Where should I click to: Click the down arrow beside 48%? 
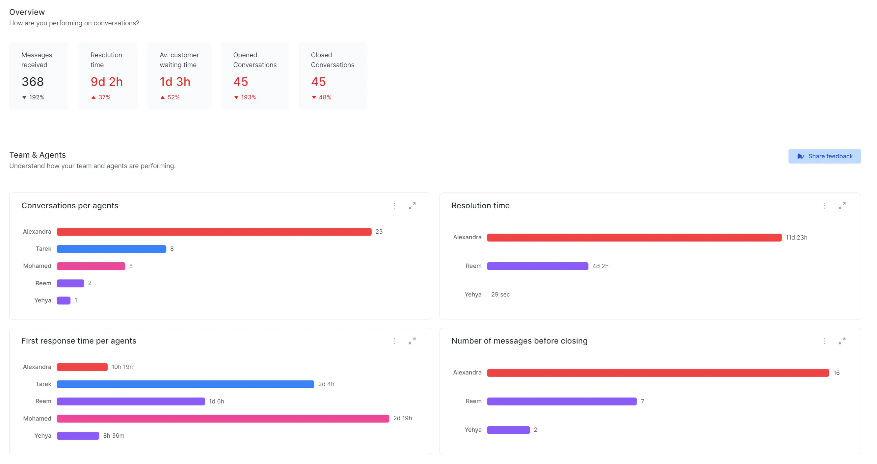(x=313, y=97)
